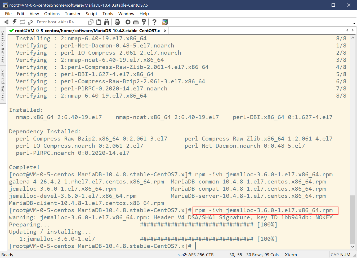Open Session Options gear icon
This screenshot has width=357, height=258.
tap(128, 22)
